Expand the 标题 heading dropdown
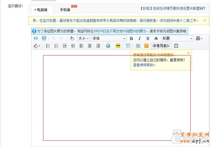The width and height of the screenshot is (212, 147). 177,39
